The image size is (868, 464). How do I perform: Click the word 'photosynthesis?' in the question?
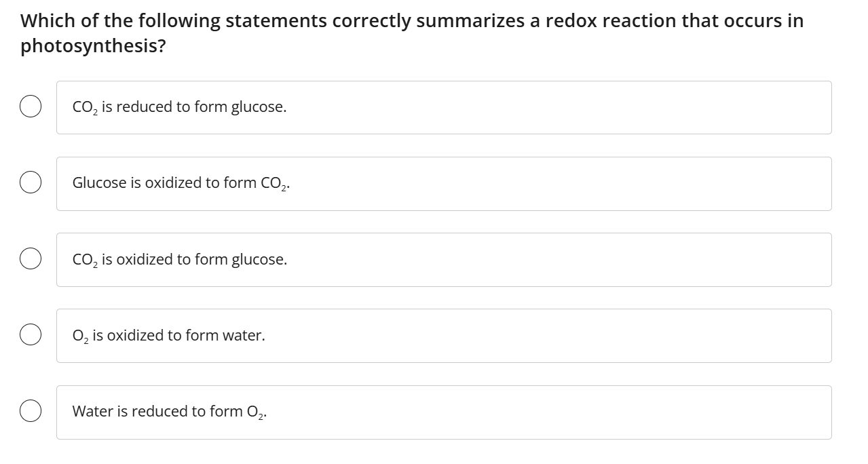[x=93, y=46]
